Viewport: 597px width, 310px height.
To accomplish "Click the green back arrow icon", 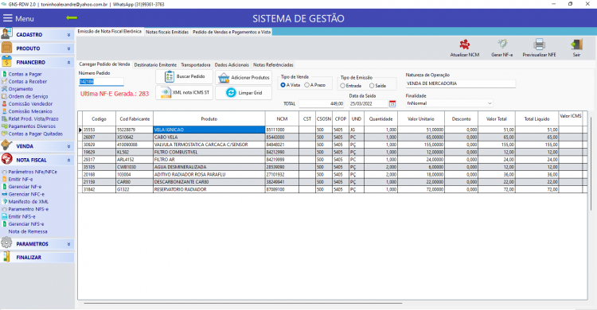I will coord(72,17).
